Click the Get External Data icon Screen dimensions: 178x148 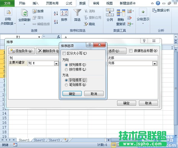coord(8,12)
